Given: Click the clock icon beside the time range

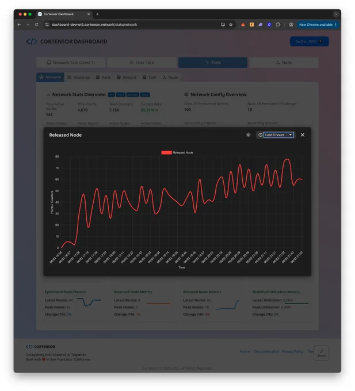Looking at the screenshot, I should pyautogui.click(x=260, y=135).
